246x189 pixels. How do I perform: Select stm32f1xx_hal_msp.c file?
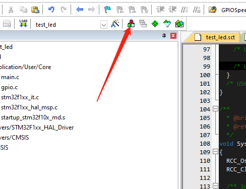[x=29, y=107]
